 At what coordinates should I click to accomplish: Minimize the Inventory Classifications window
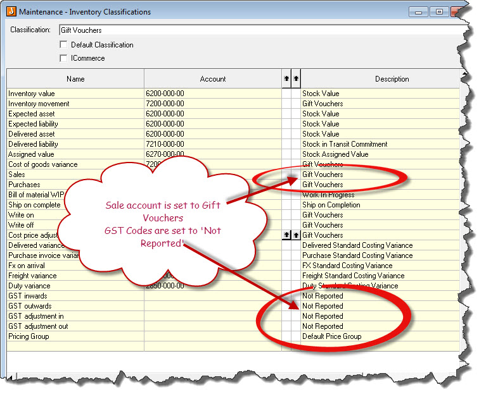[418, 12]
